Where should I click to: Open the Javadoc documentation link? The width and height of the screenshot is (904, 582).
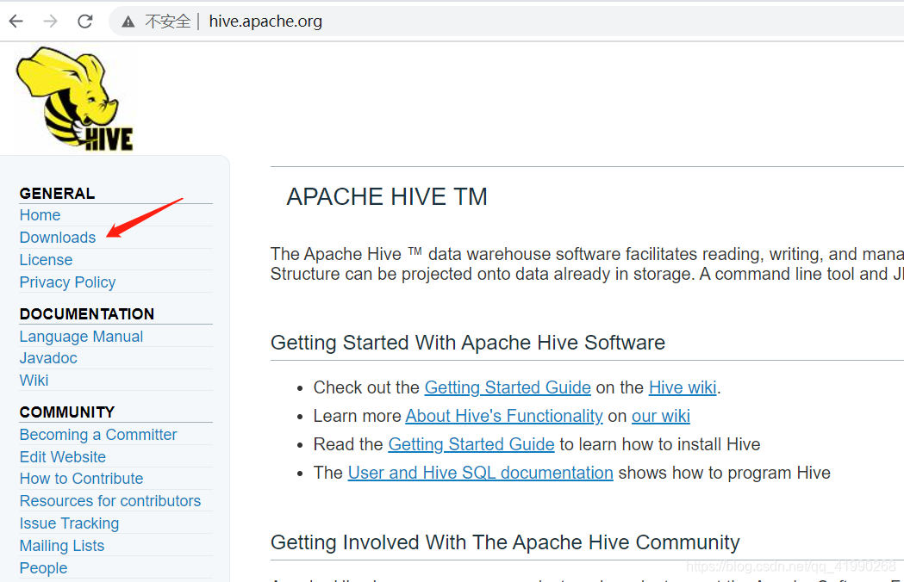48,358
